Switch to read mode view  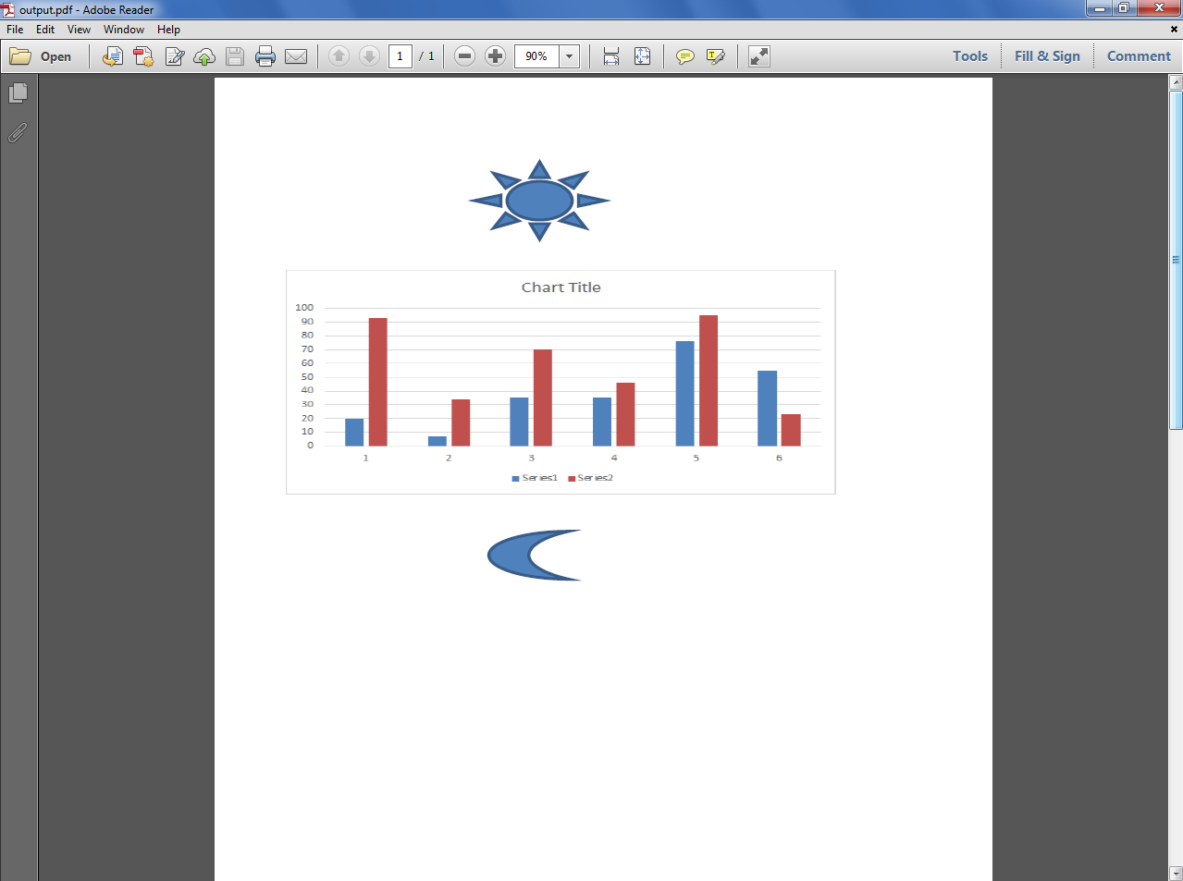pyautogui.click(x=759, y=56)
